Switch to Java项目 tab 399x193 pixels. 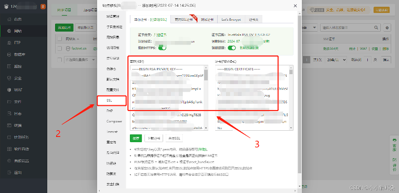90,10
